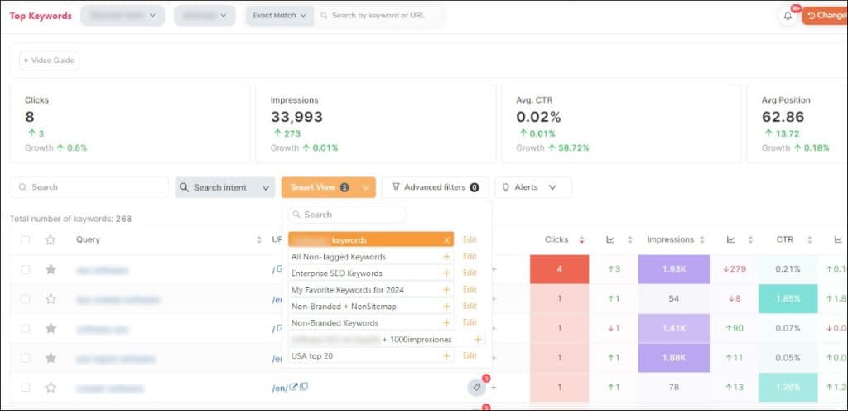Toggle the star on the 1.41K impressions row

coord(51,328)
